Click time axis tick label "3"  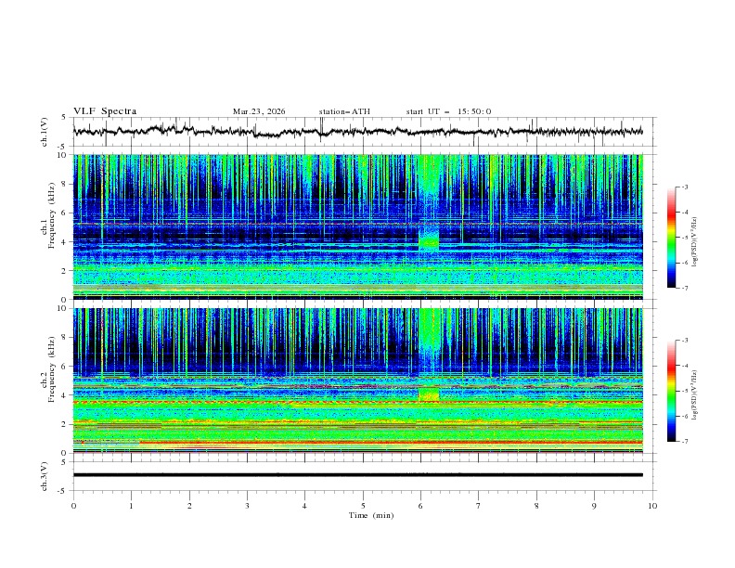247,506
